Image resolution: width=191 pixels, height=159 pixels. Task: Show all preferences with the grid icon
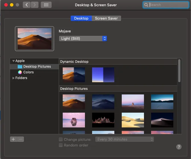pyautogui.click(x=46, y=5)
